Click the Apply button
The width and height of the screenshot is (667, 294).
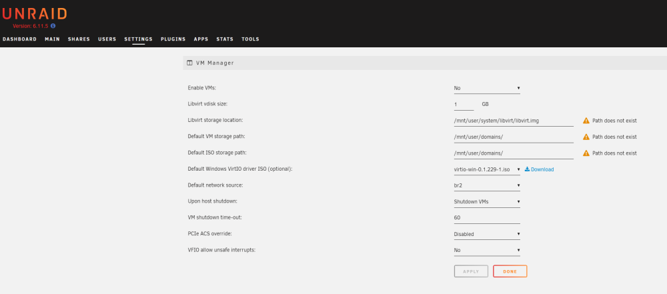tap(471, 271)
